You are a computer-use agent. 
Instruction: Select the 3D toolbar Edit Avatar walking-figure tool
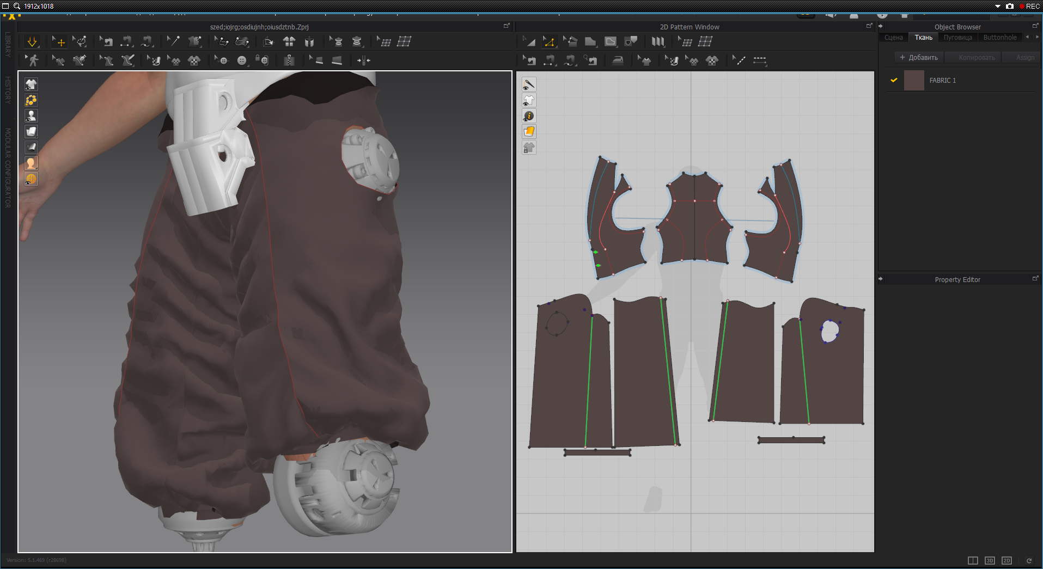tap(32, 60)
